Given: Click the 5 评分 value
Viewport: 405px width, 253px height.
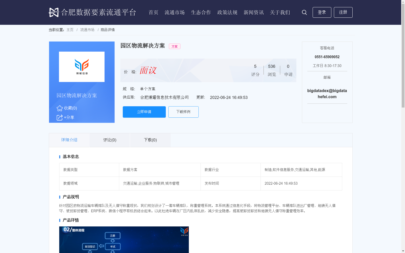Looking at the screenshot, I should click(x=255, y=70).
